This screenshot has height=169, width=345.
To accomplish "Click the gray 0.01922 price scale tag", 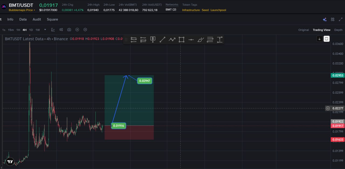I will [x=338, y=122].
